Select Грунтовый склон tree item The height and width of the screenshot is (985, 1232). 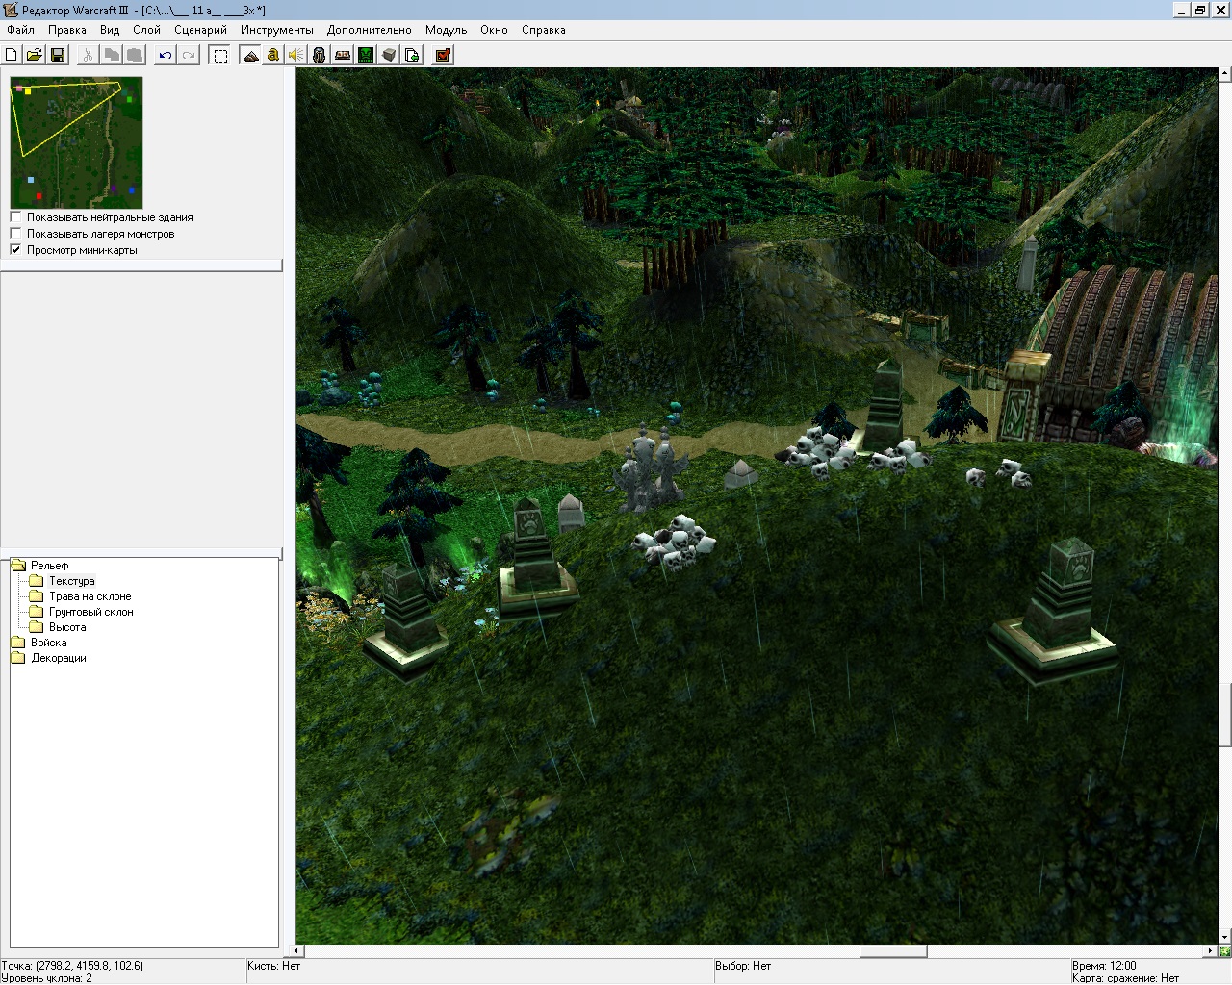point(91,612)
